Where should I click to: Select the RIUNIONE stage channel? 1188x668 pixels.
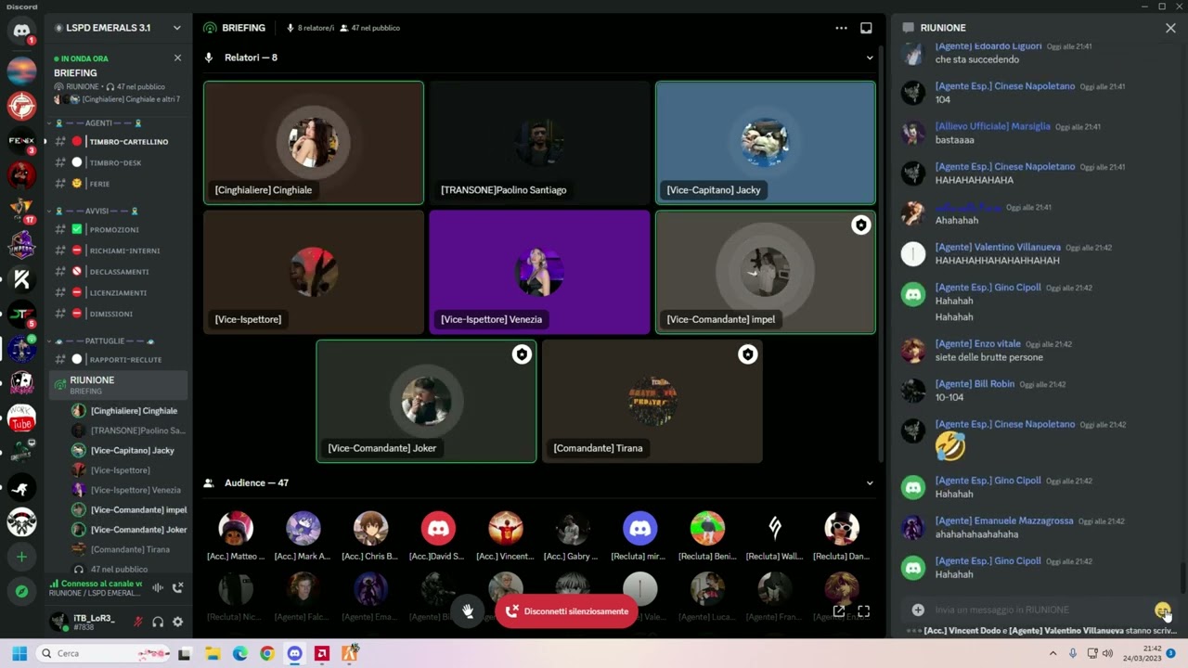tap(120, 384)
